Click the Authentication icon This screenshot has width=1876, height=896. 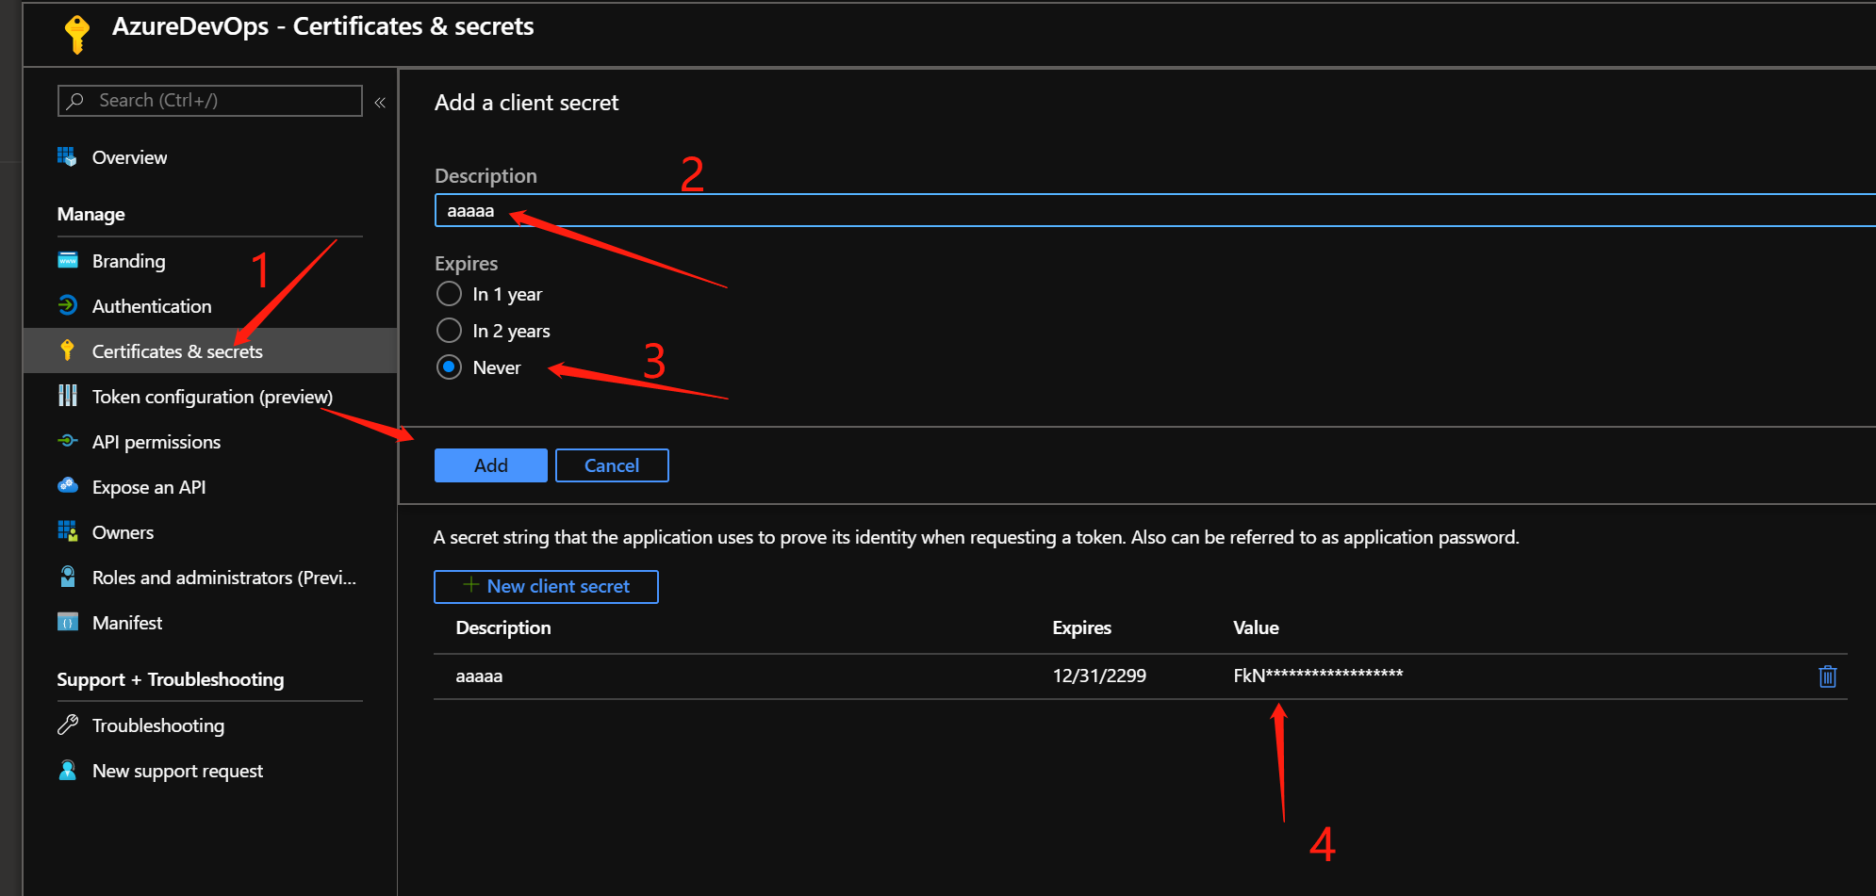click(67, 305)
